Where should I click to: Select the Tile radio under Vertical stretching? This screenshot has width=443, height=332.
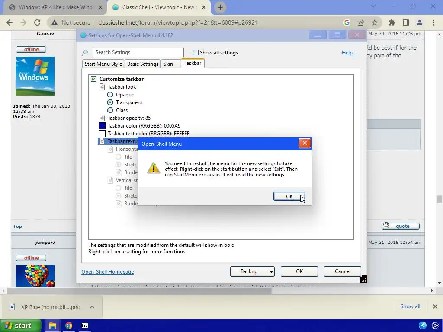click(119, 188)
